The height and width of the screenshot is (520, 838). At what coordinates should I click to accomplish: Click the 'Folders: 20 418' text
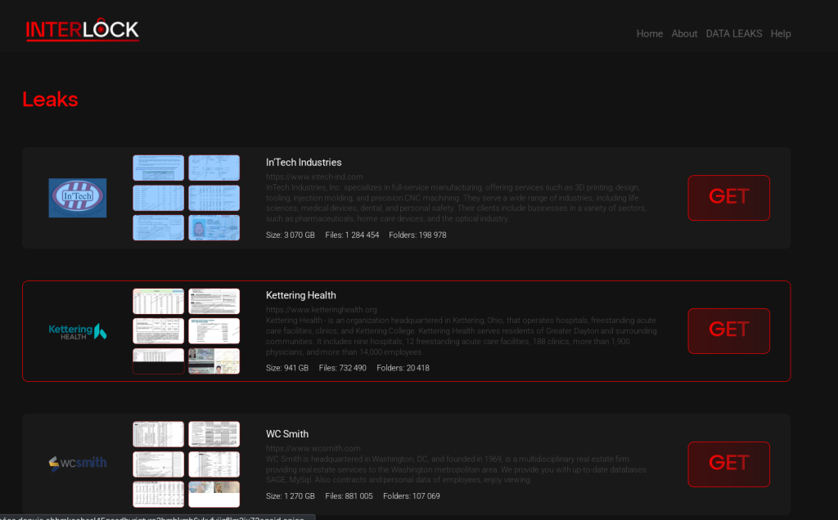tap(403, 368)
